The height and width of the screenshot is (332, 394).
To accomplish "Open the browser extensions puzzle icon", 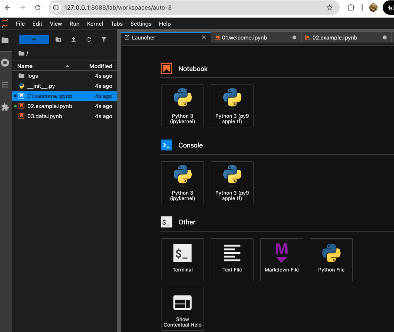I will [351, 8].
